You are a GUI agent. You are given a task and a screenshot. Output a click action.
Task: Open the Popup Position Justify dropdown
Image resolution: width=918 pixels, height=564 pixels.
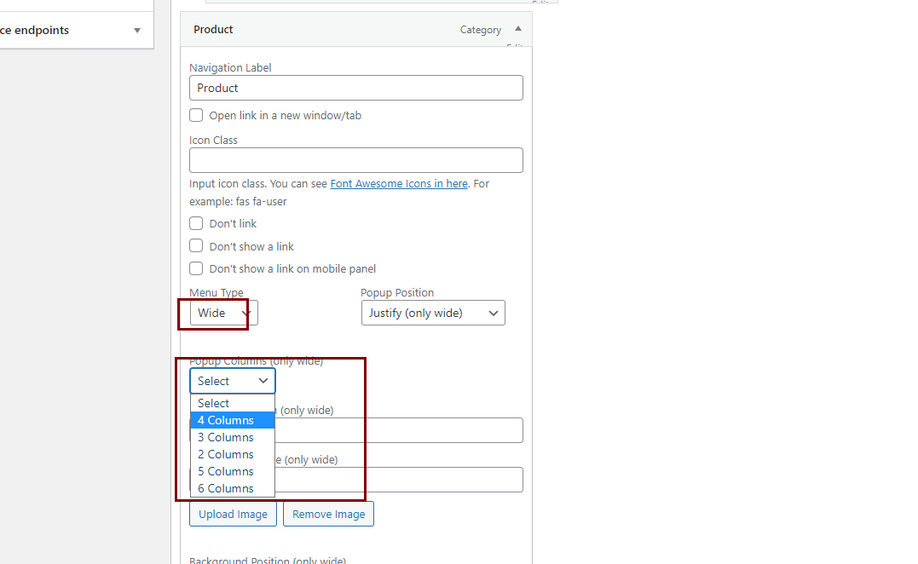click(x=433, y=313)
